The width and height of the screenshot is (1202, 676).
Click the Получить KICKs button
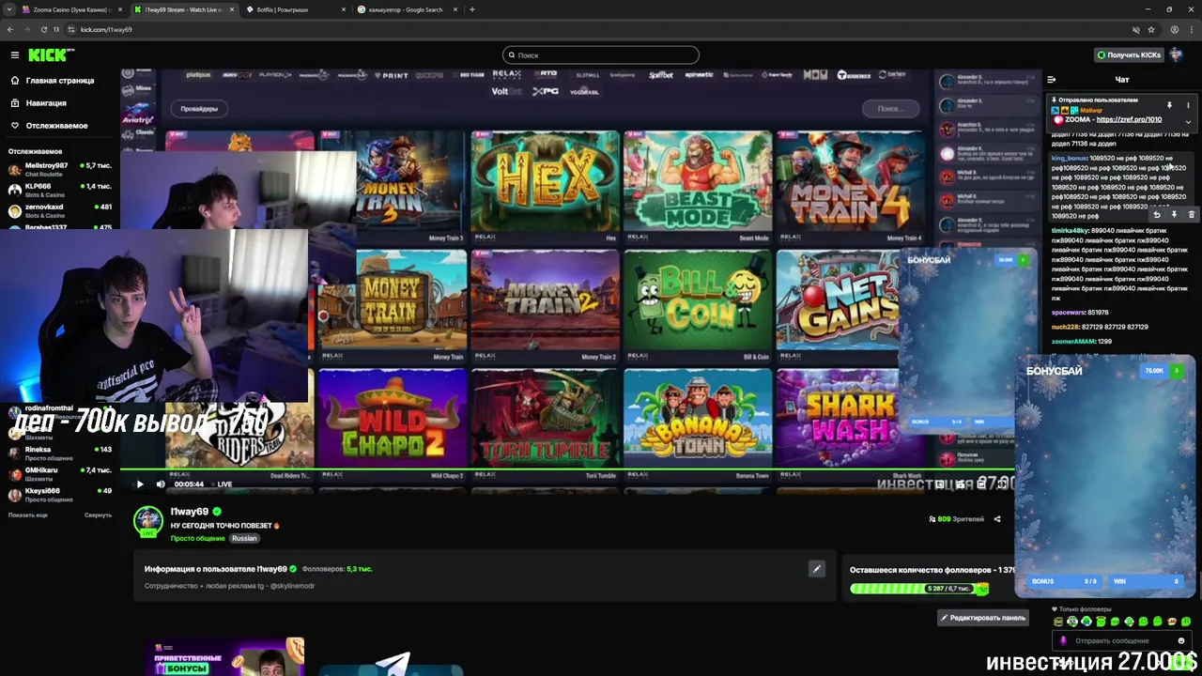[1130, 54]
